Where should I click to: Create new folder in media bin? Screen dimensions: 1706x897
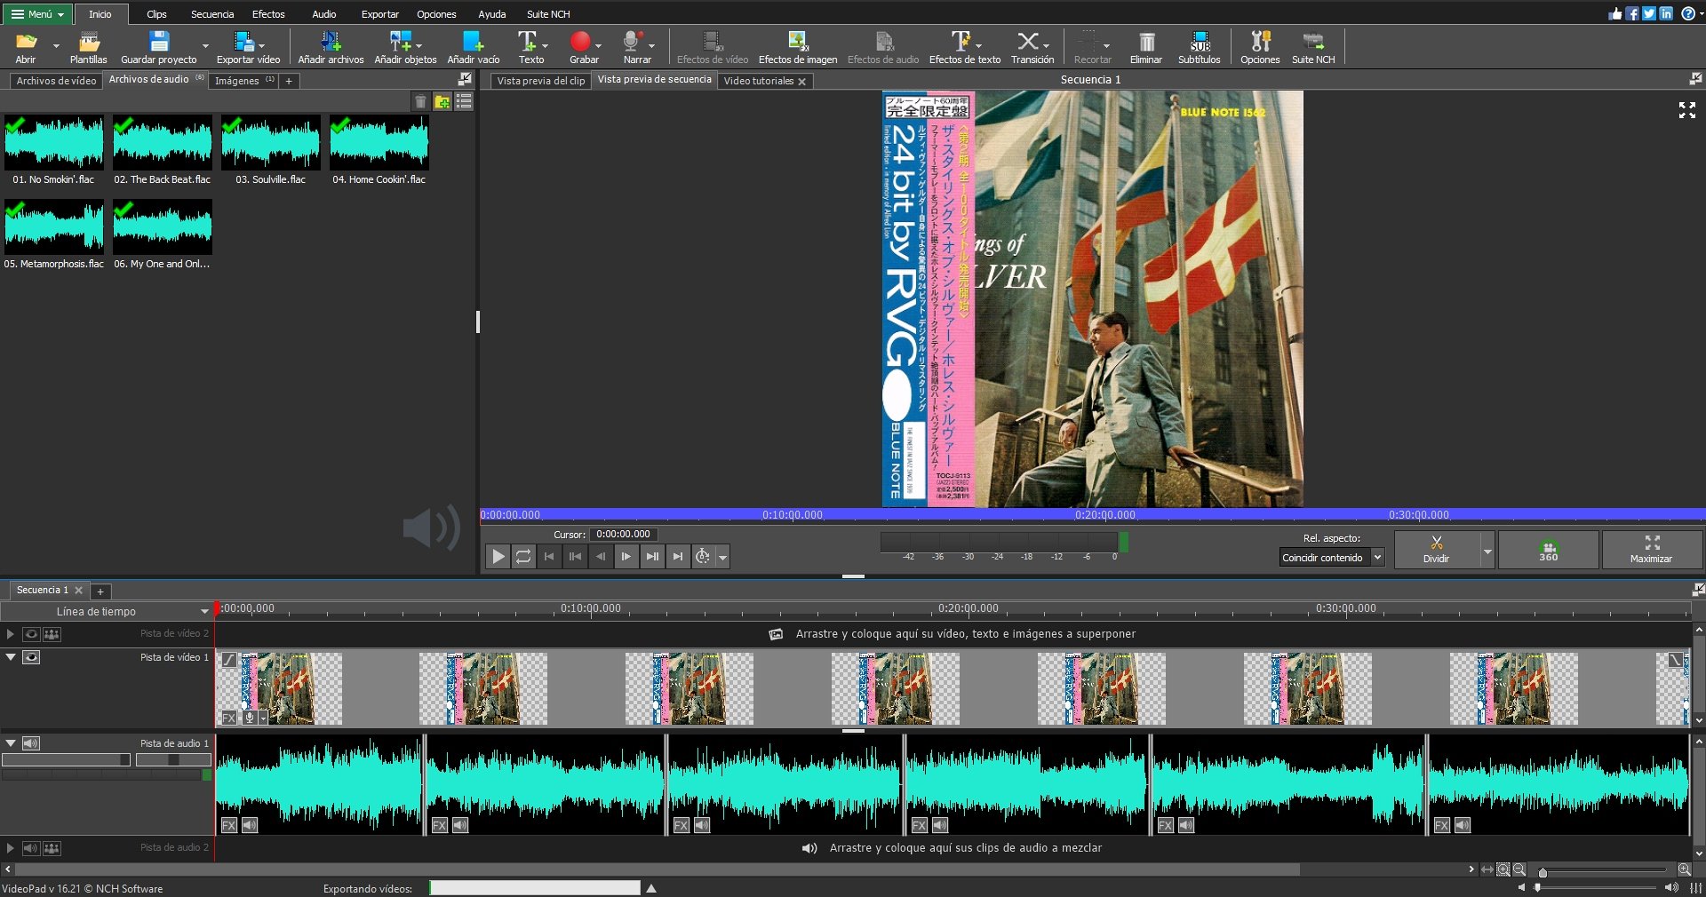point(442,101)
